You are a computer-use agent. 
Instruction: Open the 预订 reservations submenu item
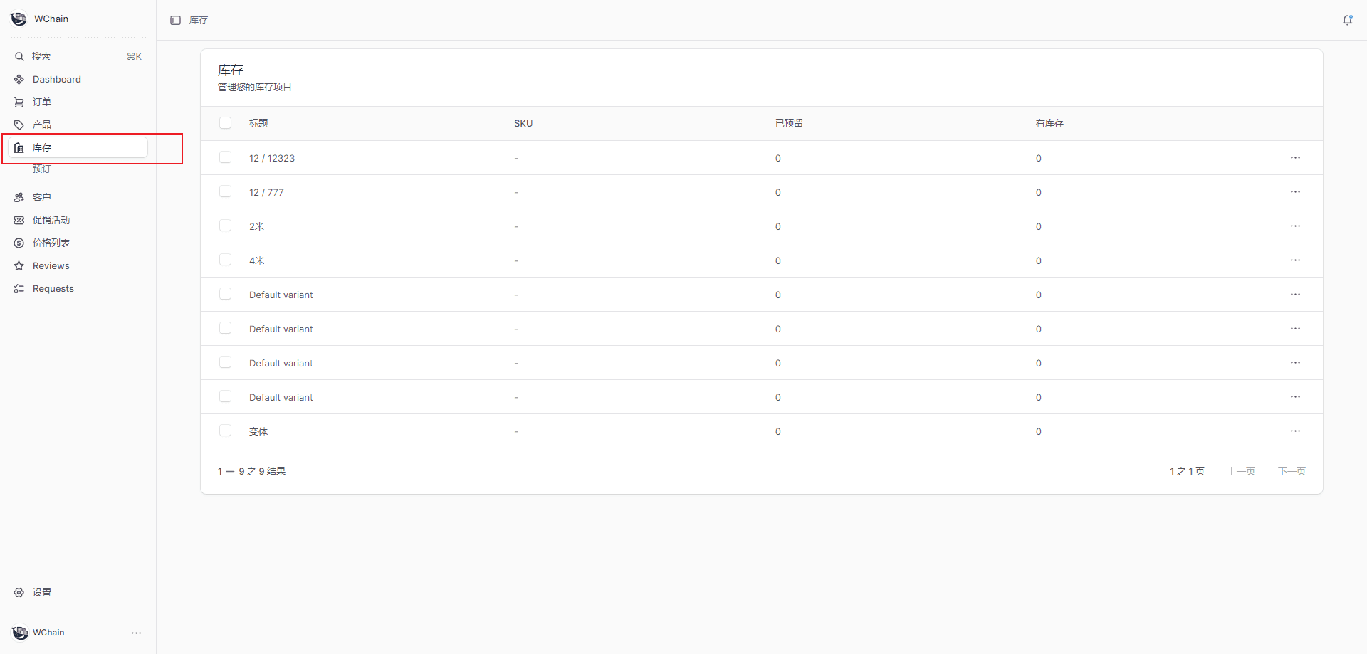[41, 169]
